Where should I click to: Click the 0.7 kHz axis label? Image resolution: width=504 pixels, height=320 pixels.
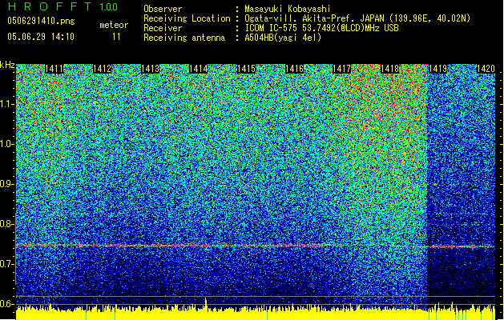click(x=7, y=264)
